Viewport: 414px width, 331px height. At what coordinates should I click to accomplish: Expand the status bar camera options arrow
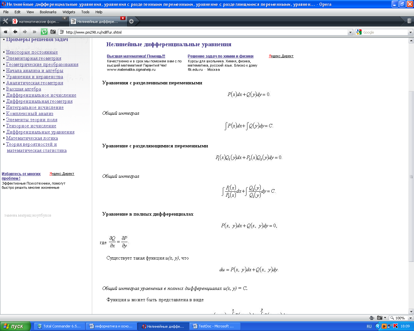(385, 318)
